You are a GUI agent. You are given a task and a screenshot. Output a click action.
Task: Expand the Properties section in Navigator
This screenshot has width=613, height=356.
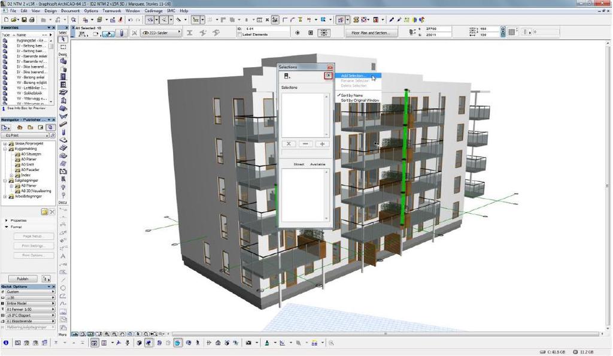tap(6, 221)
